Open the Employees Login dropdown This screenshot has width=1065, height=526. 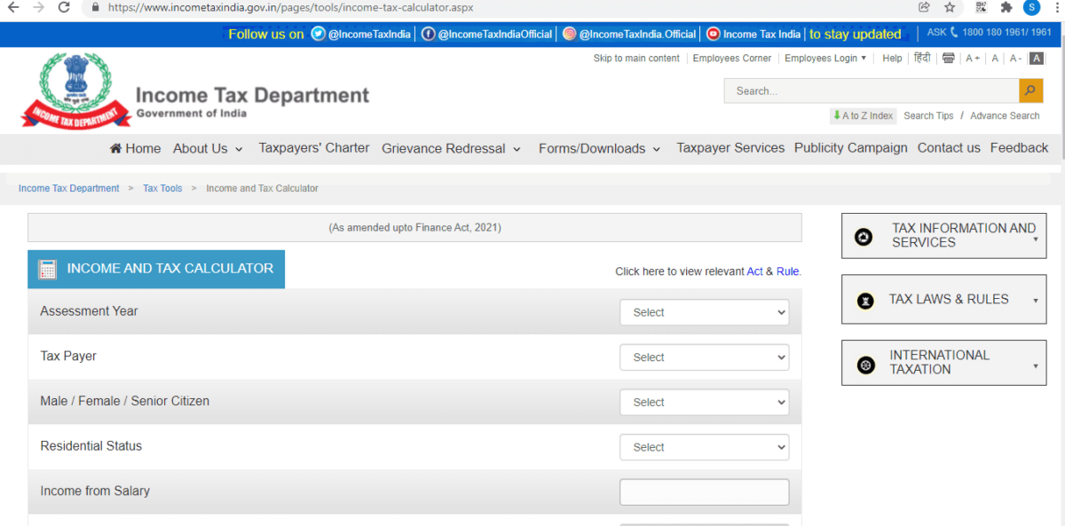824,58
